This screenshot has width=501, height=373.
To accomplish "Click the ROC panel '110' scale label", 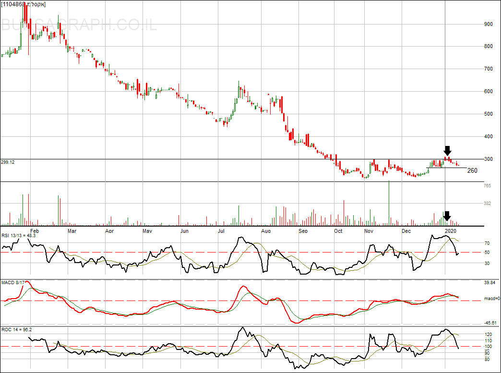I will tap(488, 341).
